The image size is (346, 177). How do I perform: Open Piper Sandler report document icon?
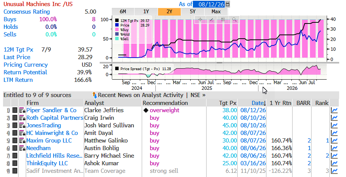15,110
